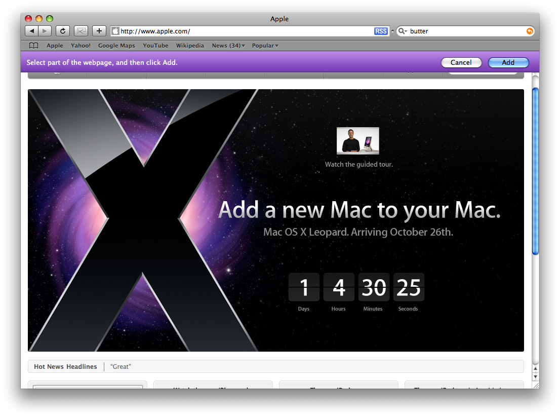Viewport: 560px width, 417px height.
Task: Open the Apple bookmark
Action: pyautogui.click(x=55, y=46)
